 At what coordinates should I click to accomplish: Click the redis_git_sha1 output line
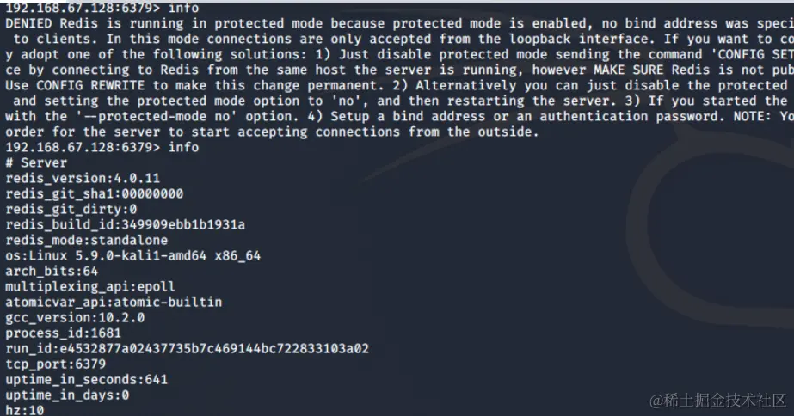tap(94, 193)
